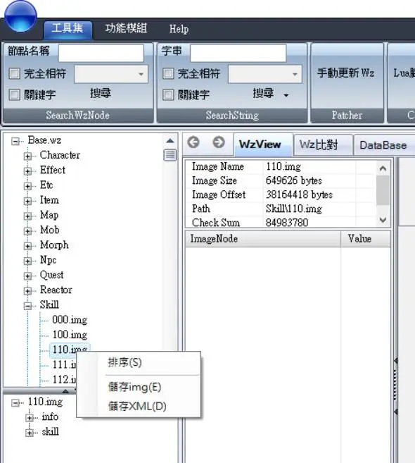
Task: Click the tree panel list-view icon
Action: click(x=170, y=155)
